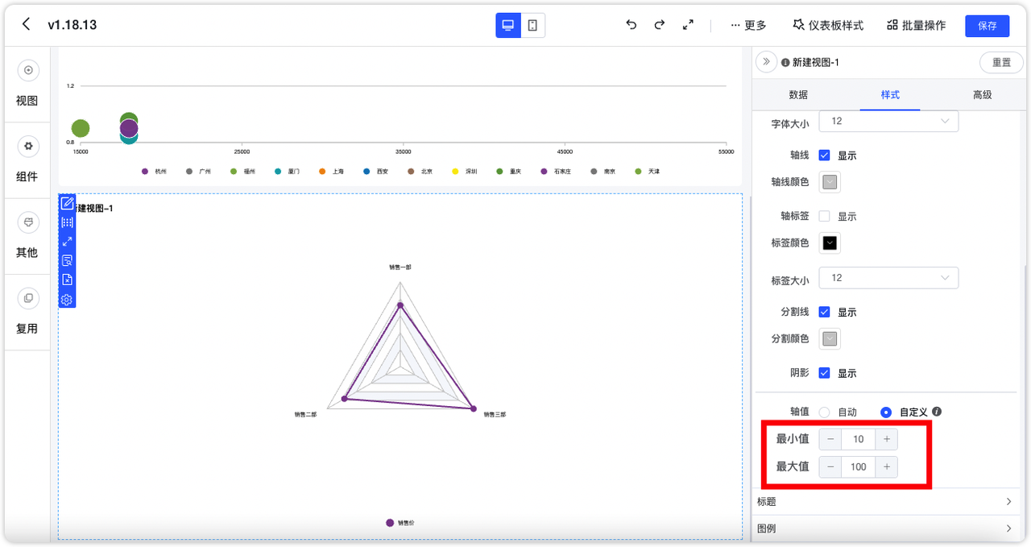
Task: Open the 轴线颜色 color swatch
Action: point(830,182)
